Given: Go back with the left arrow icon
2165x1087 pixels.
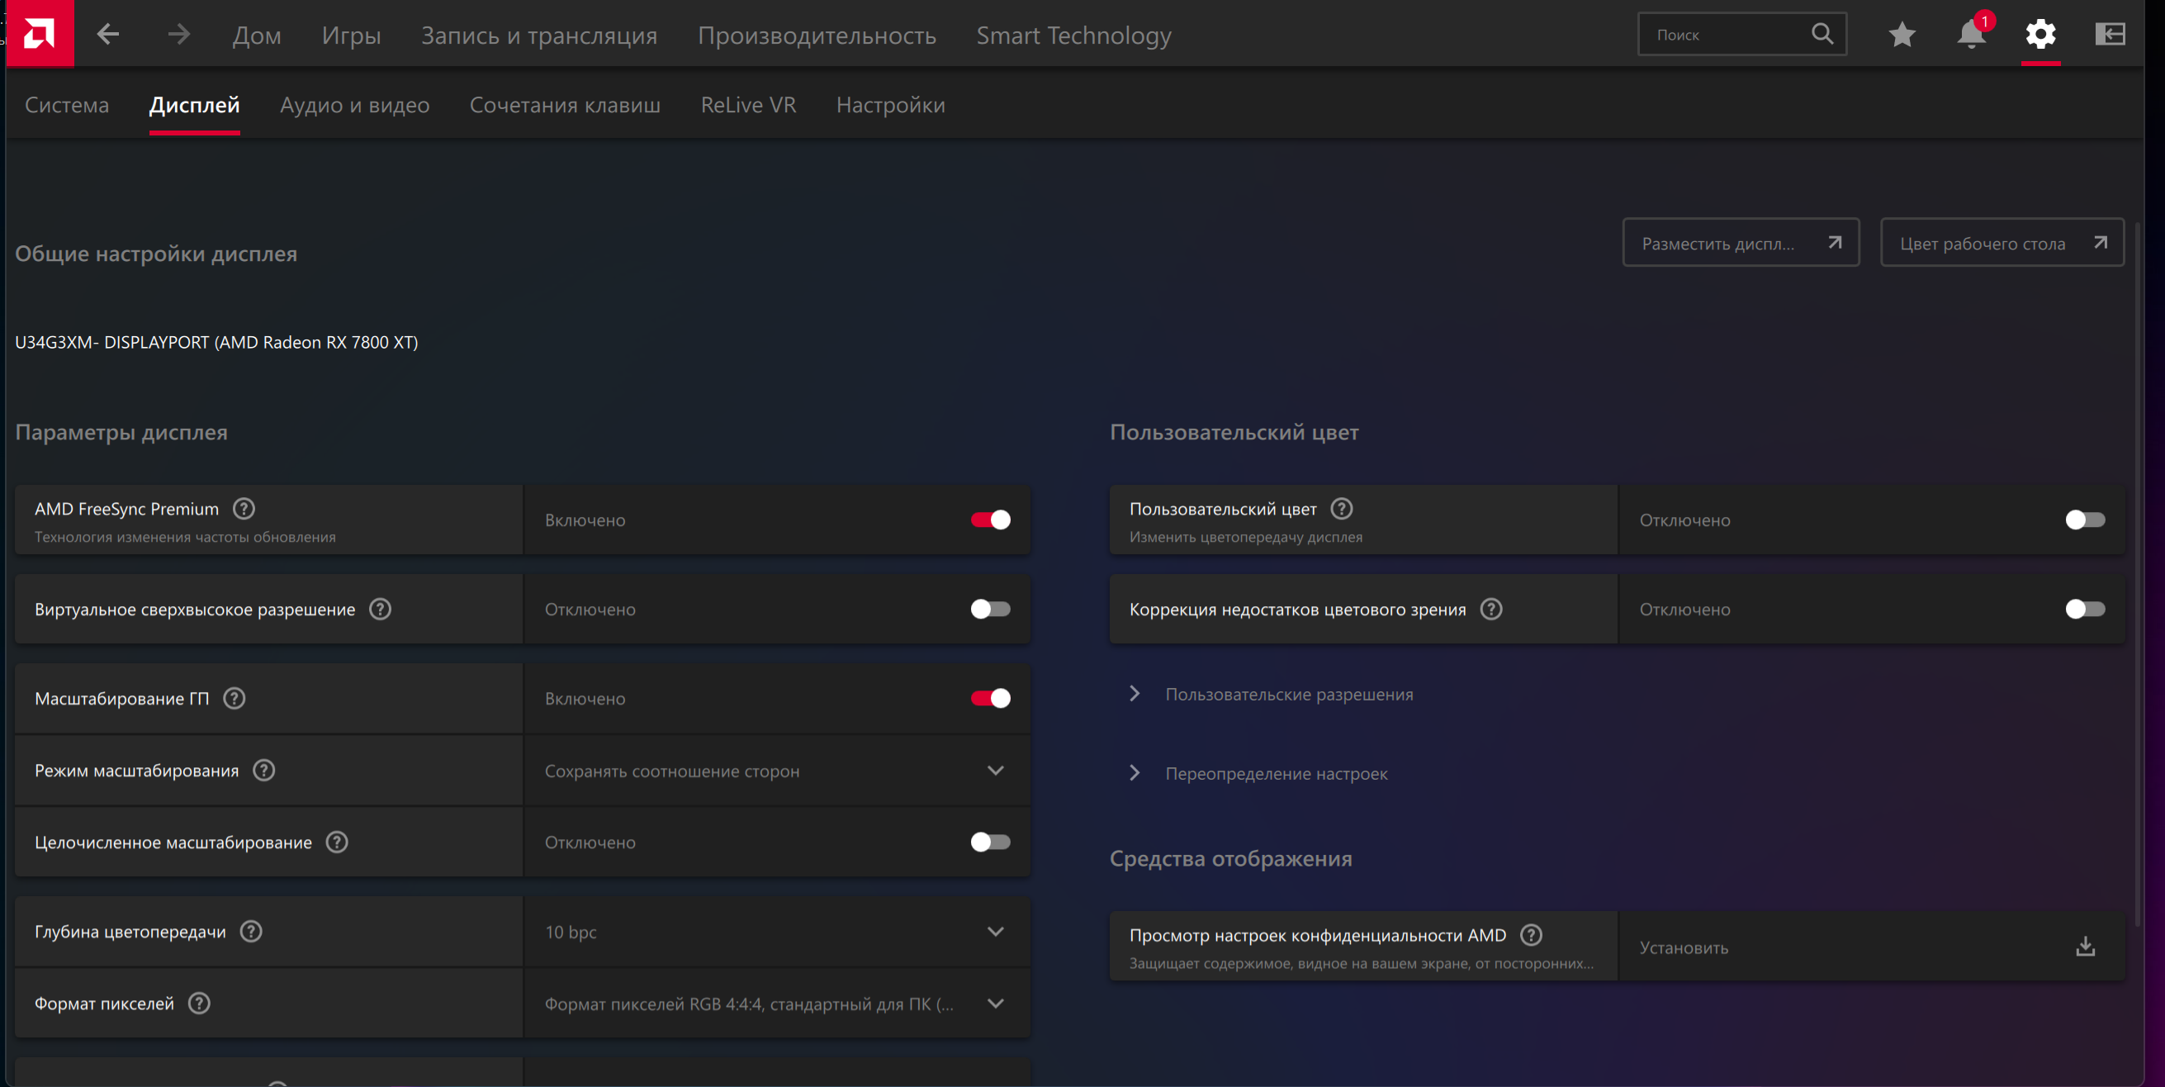Looking at the screenshot, I should 107,35.
